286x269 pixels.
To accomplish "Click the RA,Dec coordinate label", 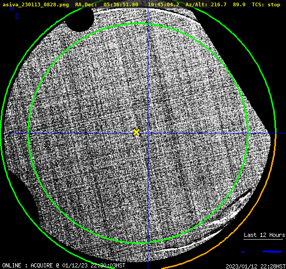I will [86, 5].
